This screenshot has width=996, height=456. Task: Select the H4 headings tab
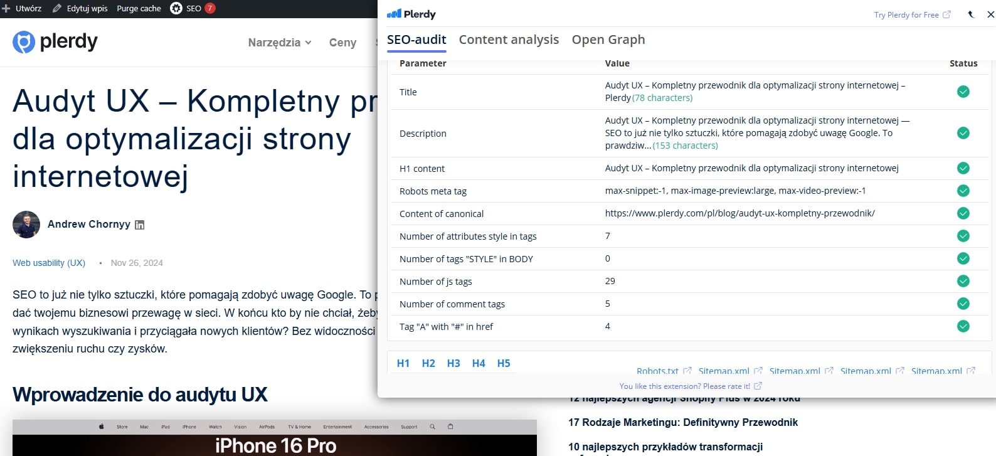[479, 363]
